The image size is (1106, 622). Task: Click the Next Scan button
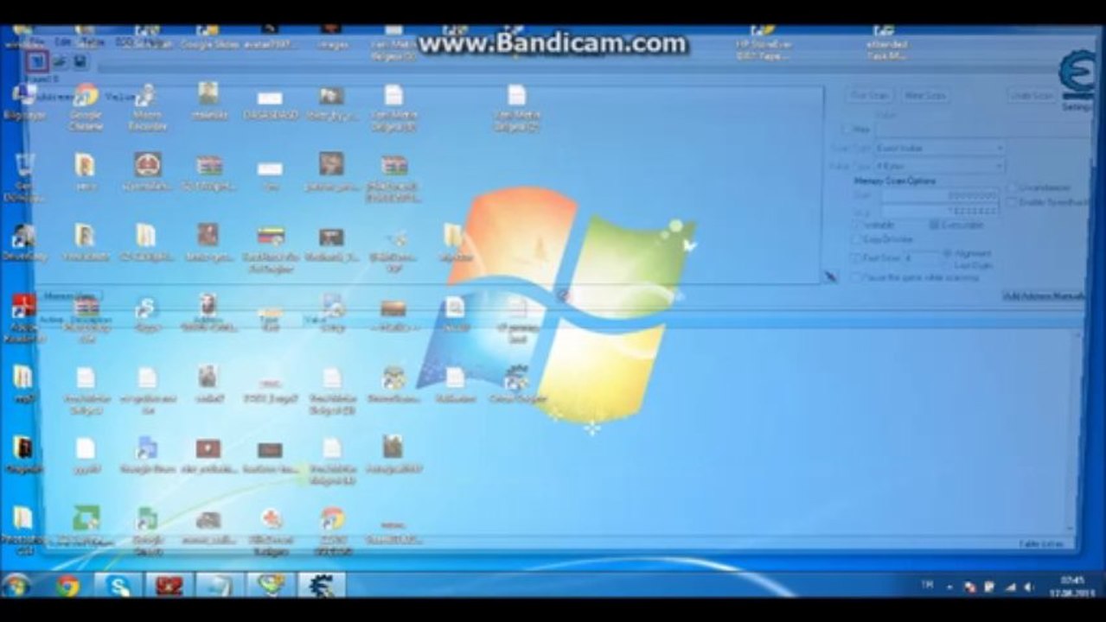[x=924, y=96]
